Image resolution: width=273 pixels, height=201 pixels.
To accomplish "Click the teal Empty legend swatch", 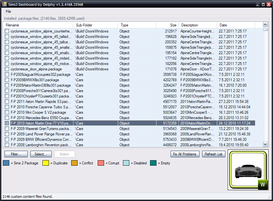I will 153,163.
